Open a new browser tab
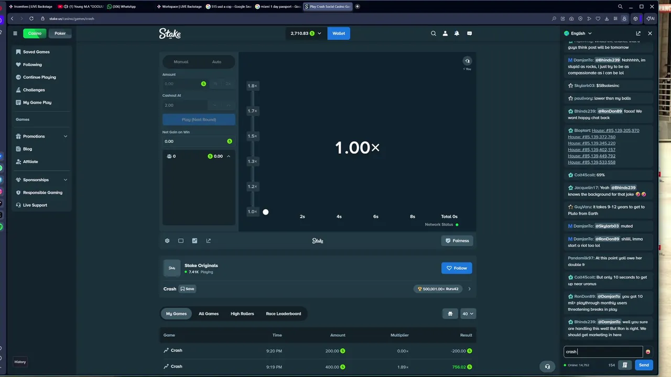 358,6
